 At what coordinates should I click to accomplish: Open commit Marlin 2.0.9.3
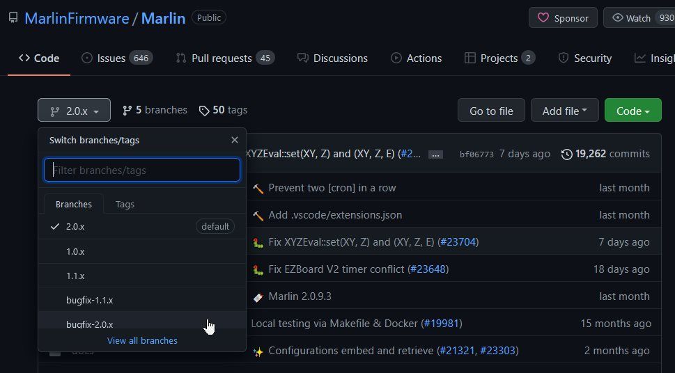point(300,296)
